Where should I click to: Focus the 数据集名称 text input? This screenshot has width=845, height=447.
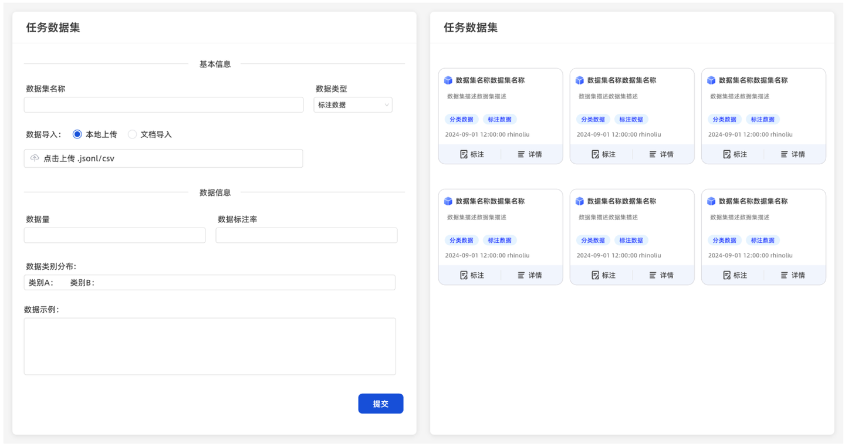pos(164,105)
